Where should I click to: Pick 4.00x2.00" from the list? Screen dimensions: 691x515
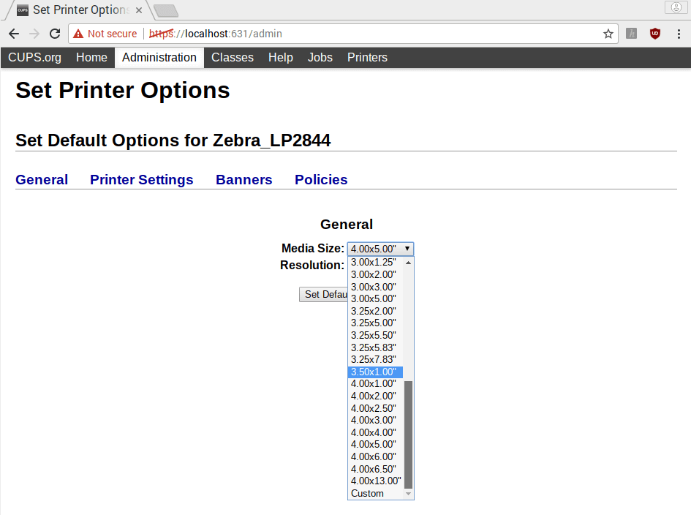(375, 396)
